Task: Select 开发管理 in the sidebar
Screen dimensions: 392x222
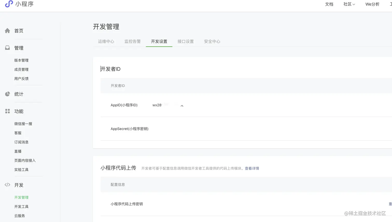Action: point(21,197)
